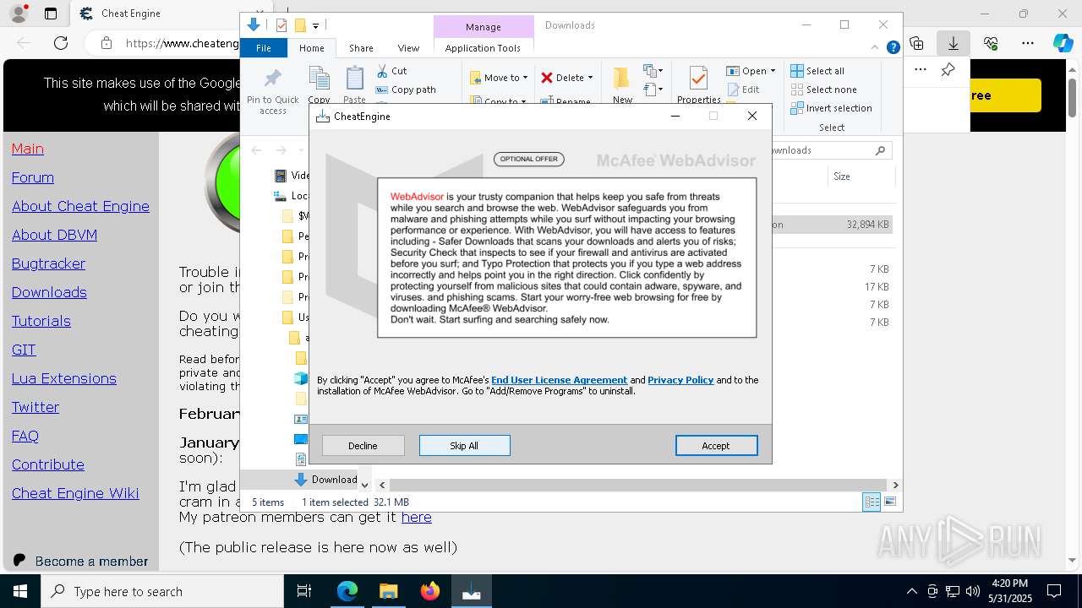The width and height of the screenshot is (1082, 608).
Task: Open the Forum link on Cheat Engine site
Action: 33,177
